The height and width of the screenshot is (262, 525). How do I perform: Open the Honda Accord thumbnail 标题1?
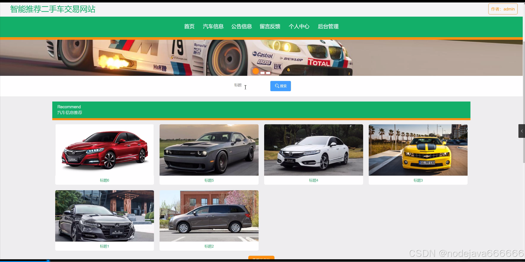104,216
